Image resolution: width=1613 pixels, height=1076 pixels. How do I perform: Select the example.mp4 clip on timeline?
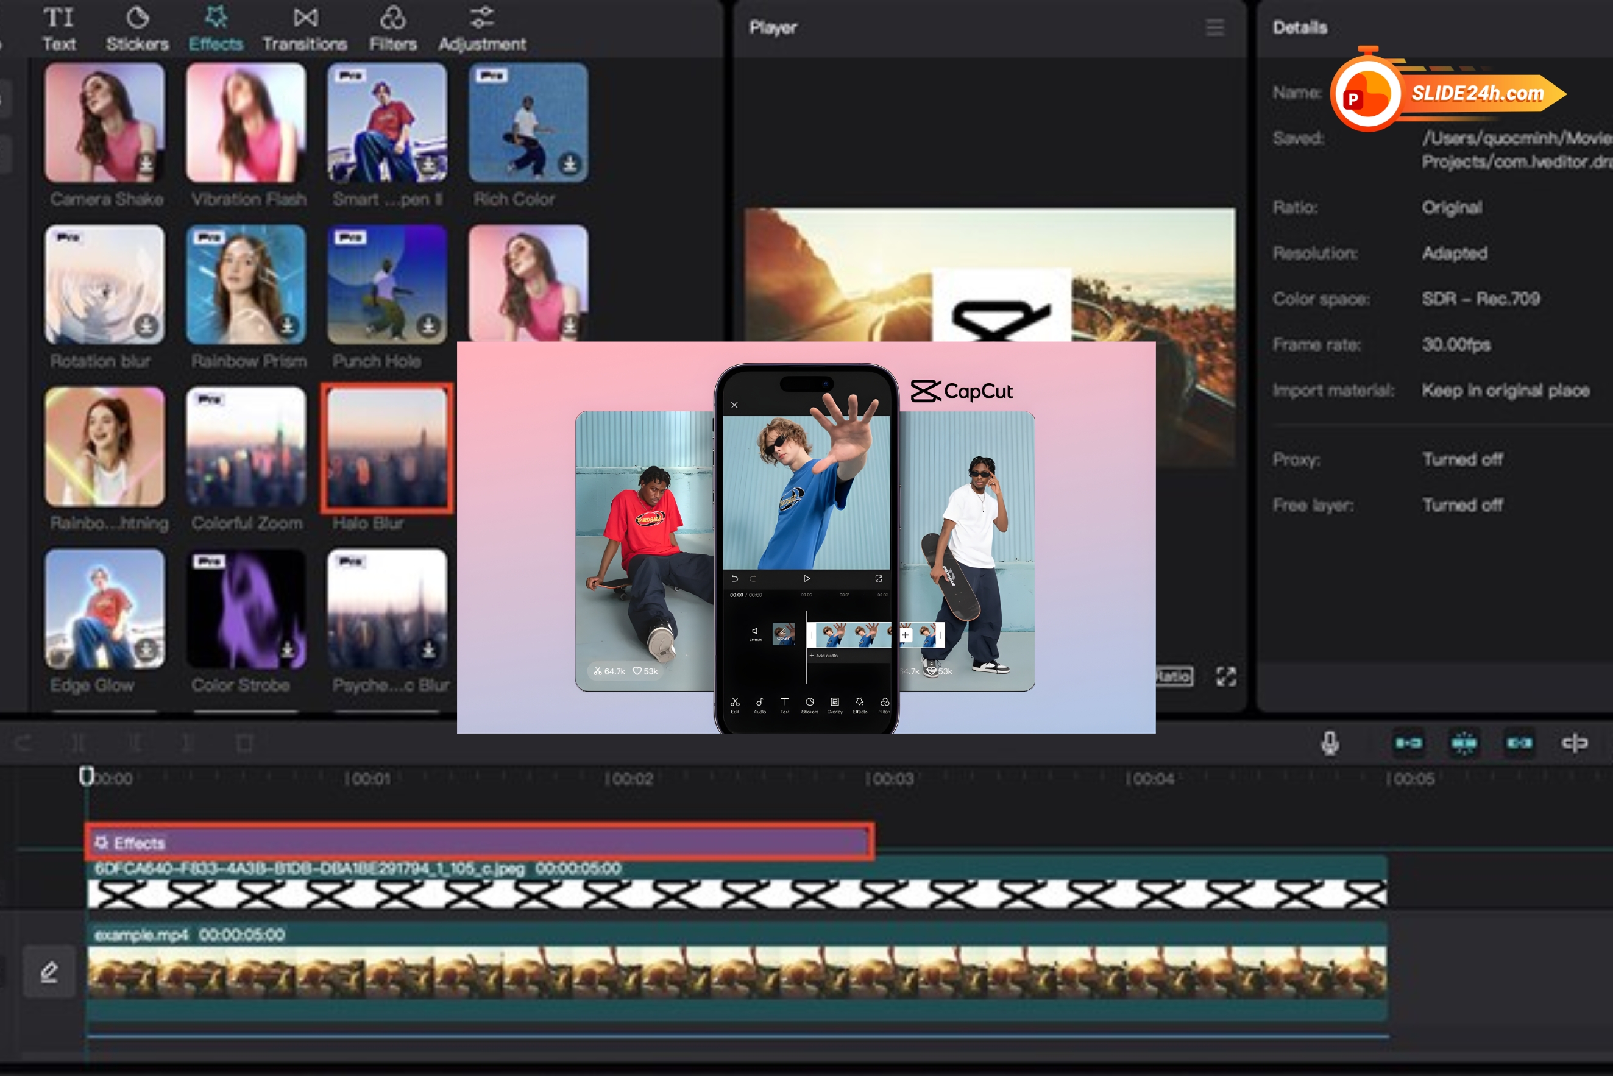click(x=737, y=971)
